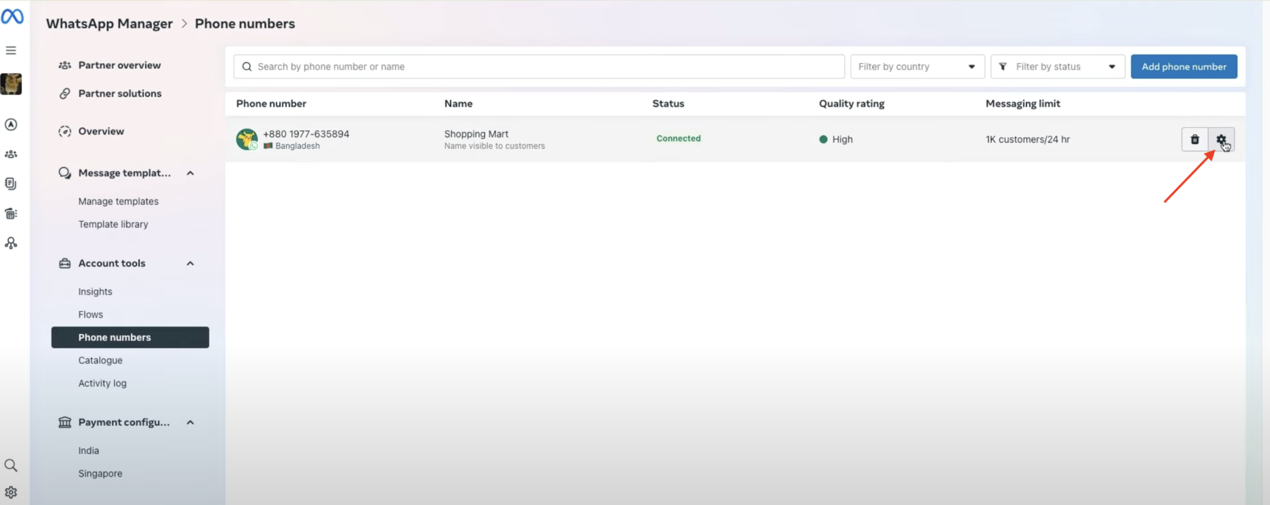Click the documents icon in left rail
Screen dimensions: 1270x505
pyautogui.click(x=11, y=183)
